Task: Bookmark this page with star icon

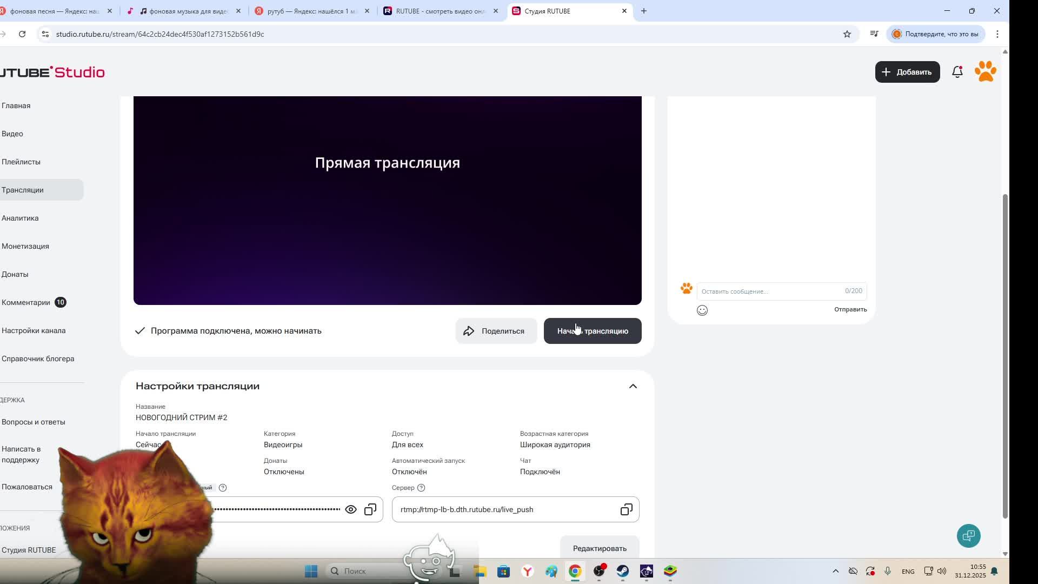Action: pyautogui.click(x=847, y=34)
